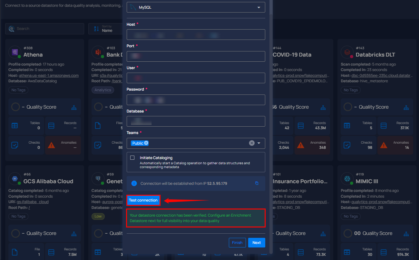
Task: Click the 52.5.95.179 IP address text
Action: pyautogui.click(x=217, y=184)
